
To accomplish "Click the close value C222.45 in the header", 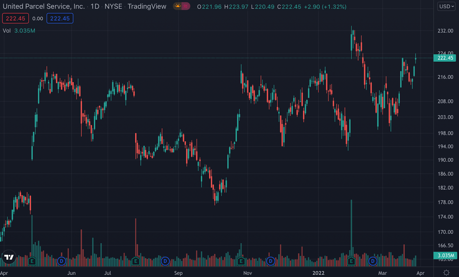I will [x=289, y=7].
